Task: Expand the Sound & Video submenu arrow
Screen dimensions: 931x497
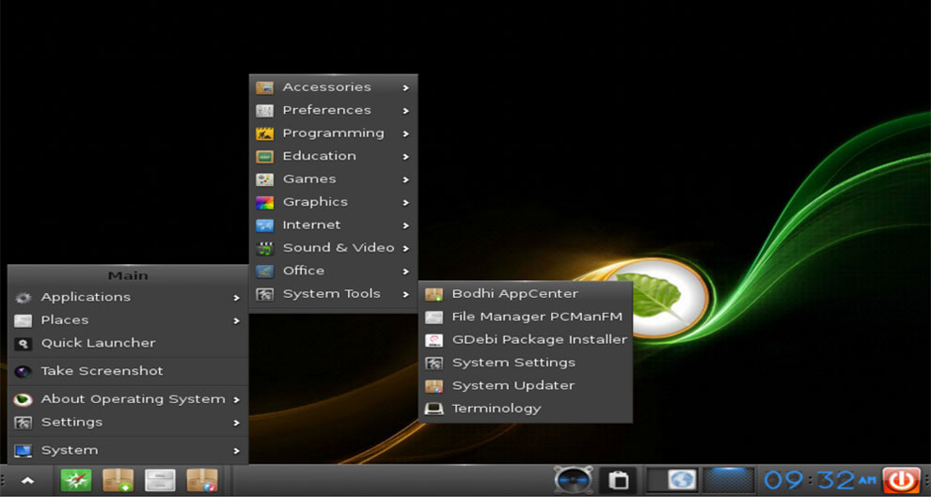Action: point(405,248)
